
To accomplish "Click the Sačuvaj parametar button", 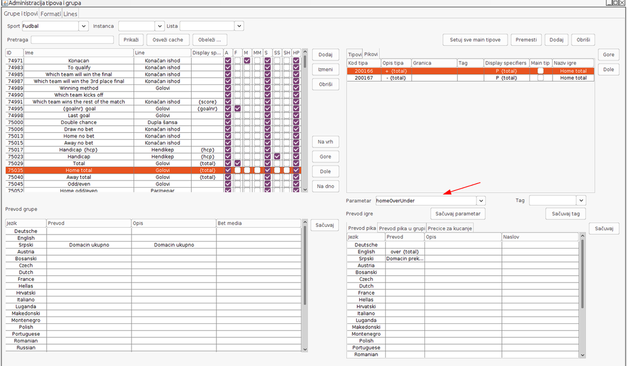I will tap(458, 214).
